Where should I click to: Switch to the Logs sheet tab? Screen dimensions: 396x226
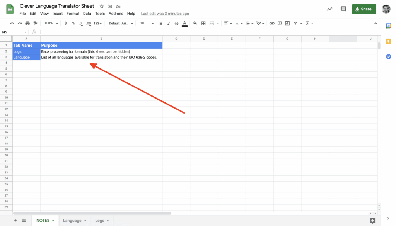99,221
